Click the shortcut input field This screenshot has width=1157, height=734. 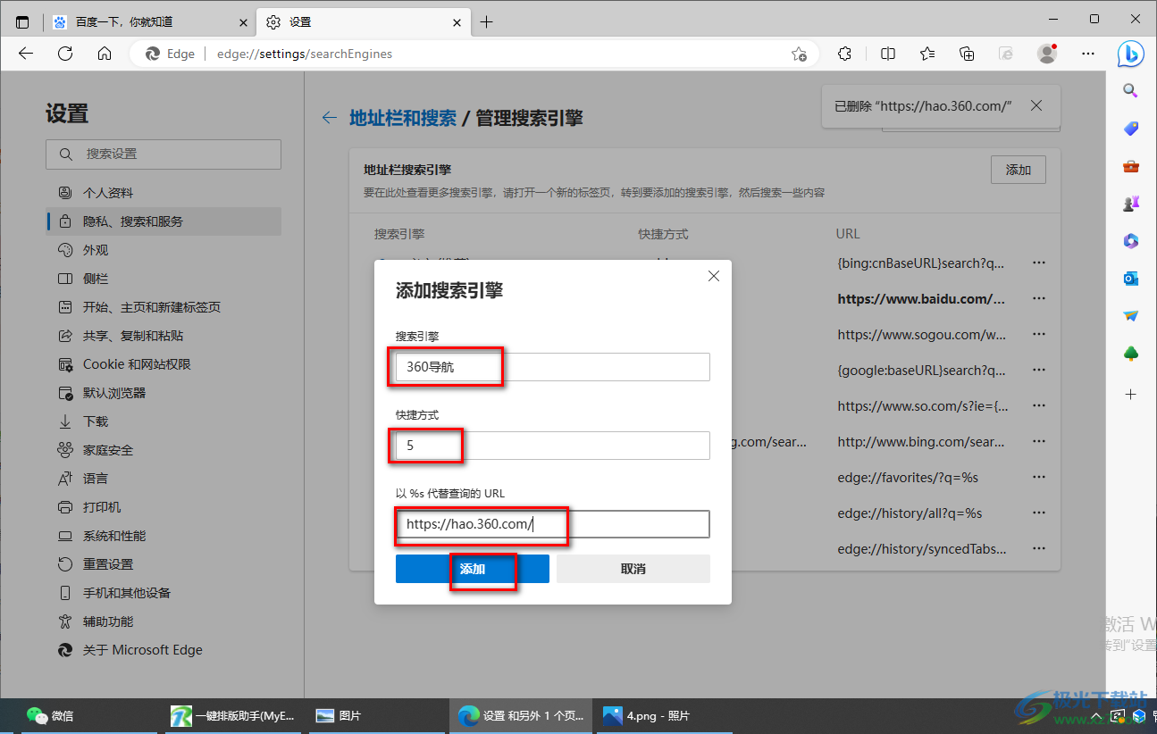pyautogui.click(x=553, y=446)
